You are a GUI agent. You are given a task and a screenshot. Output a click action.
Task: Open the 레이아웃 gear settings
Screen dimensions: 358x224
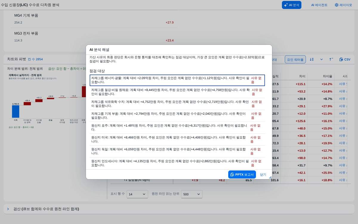coord(343,5)
